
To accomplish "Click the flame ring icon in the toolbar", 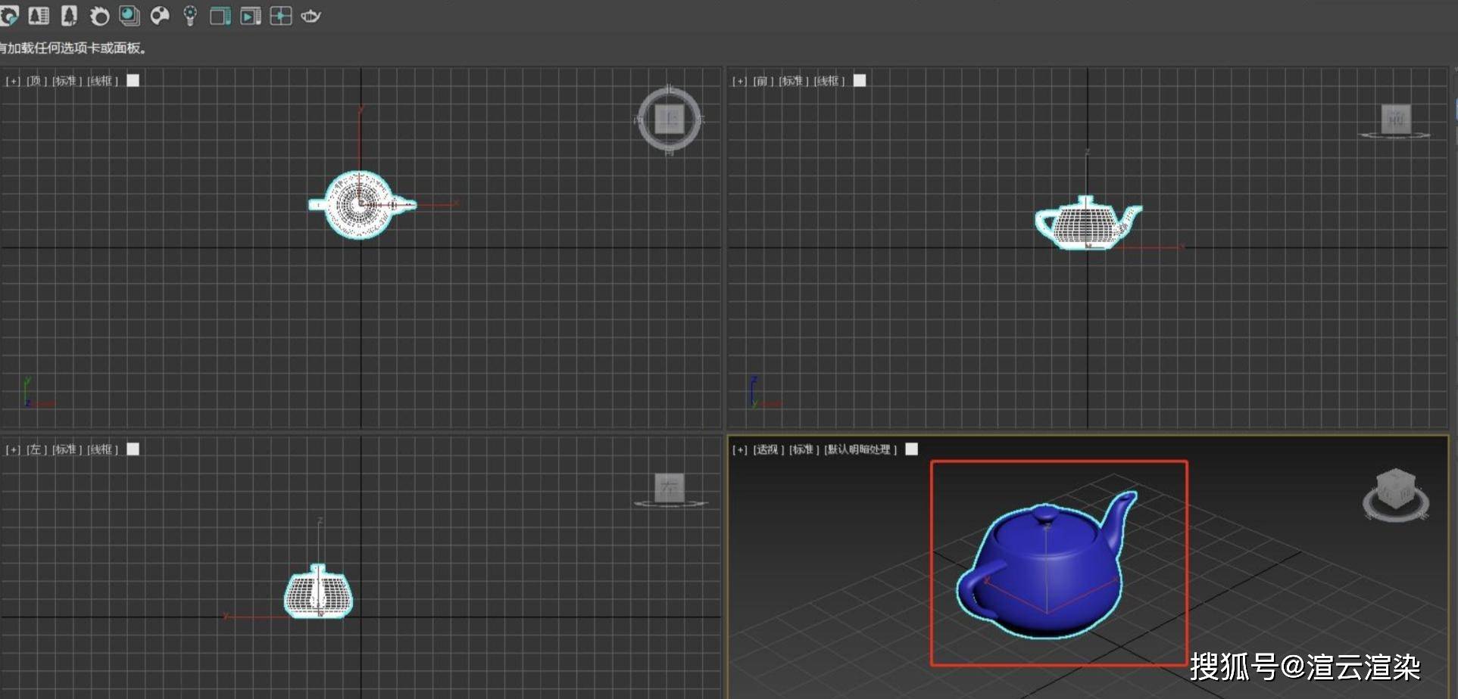I will pos(99,16).
